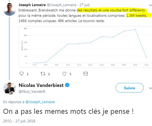Click the Joseph Lemaire display name
This screenshot has width=152, height=126.
click(x=32, y=5)
